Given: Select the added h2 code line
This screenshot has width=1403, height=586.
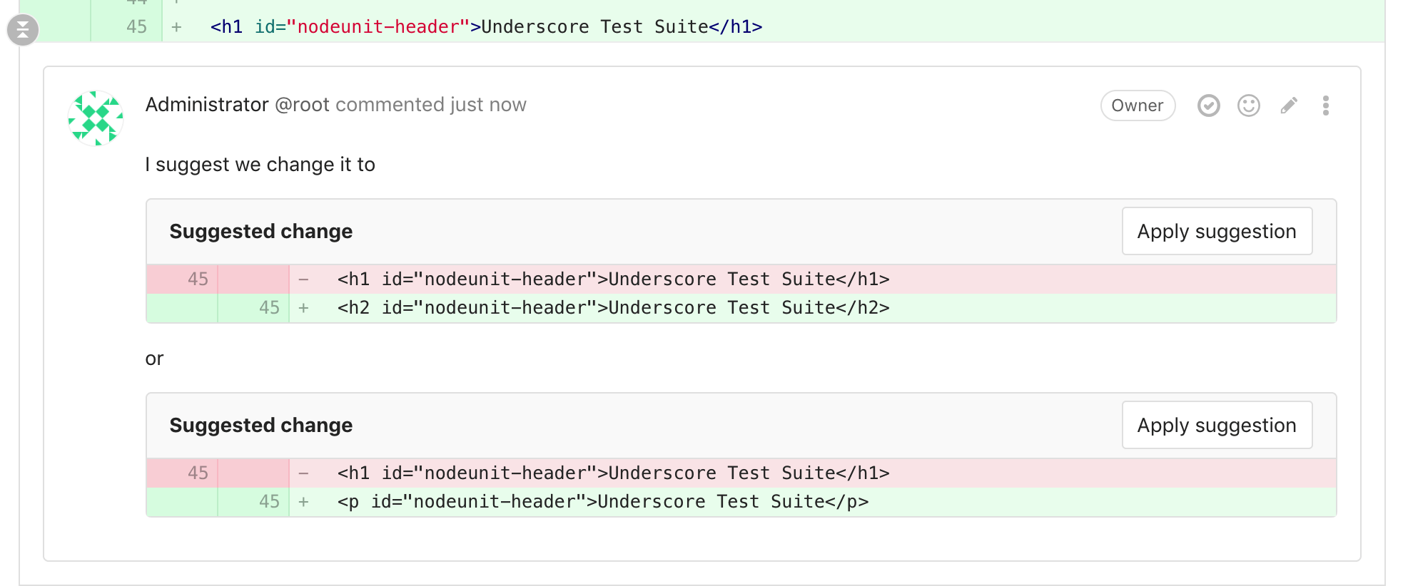Looking at the screenshot, I should 613,308.
